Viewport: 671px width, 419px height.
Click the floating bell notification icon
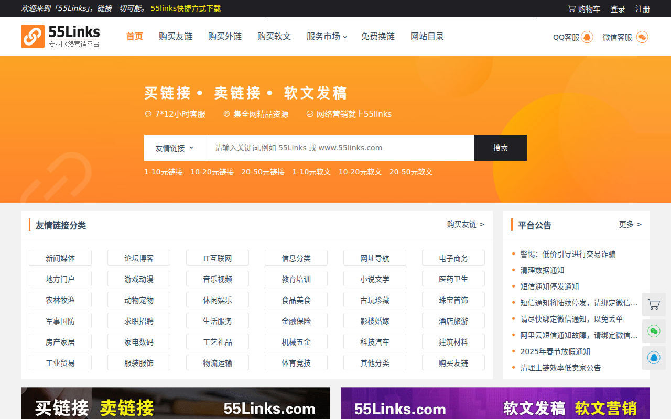pos(654,358)
